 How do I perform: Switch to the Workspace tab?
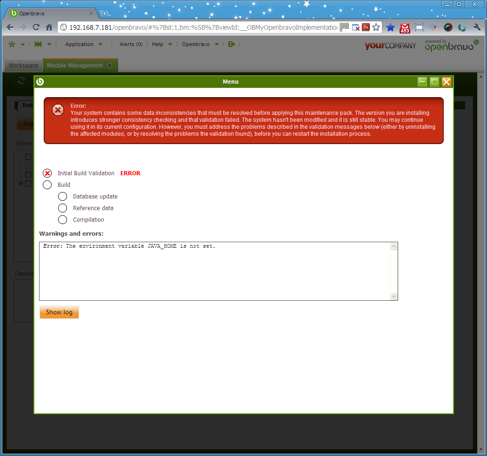23,66
